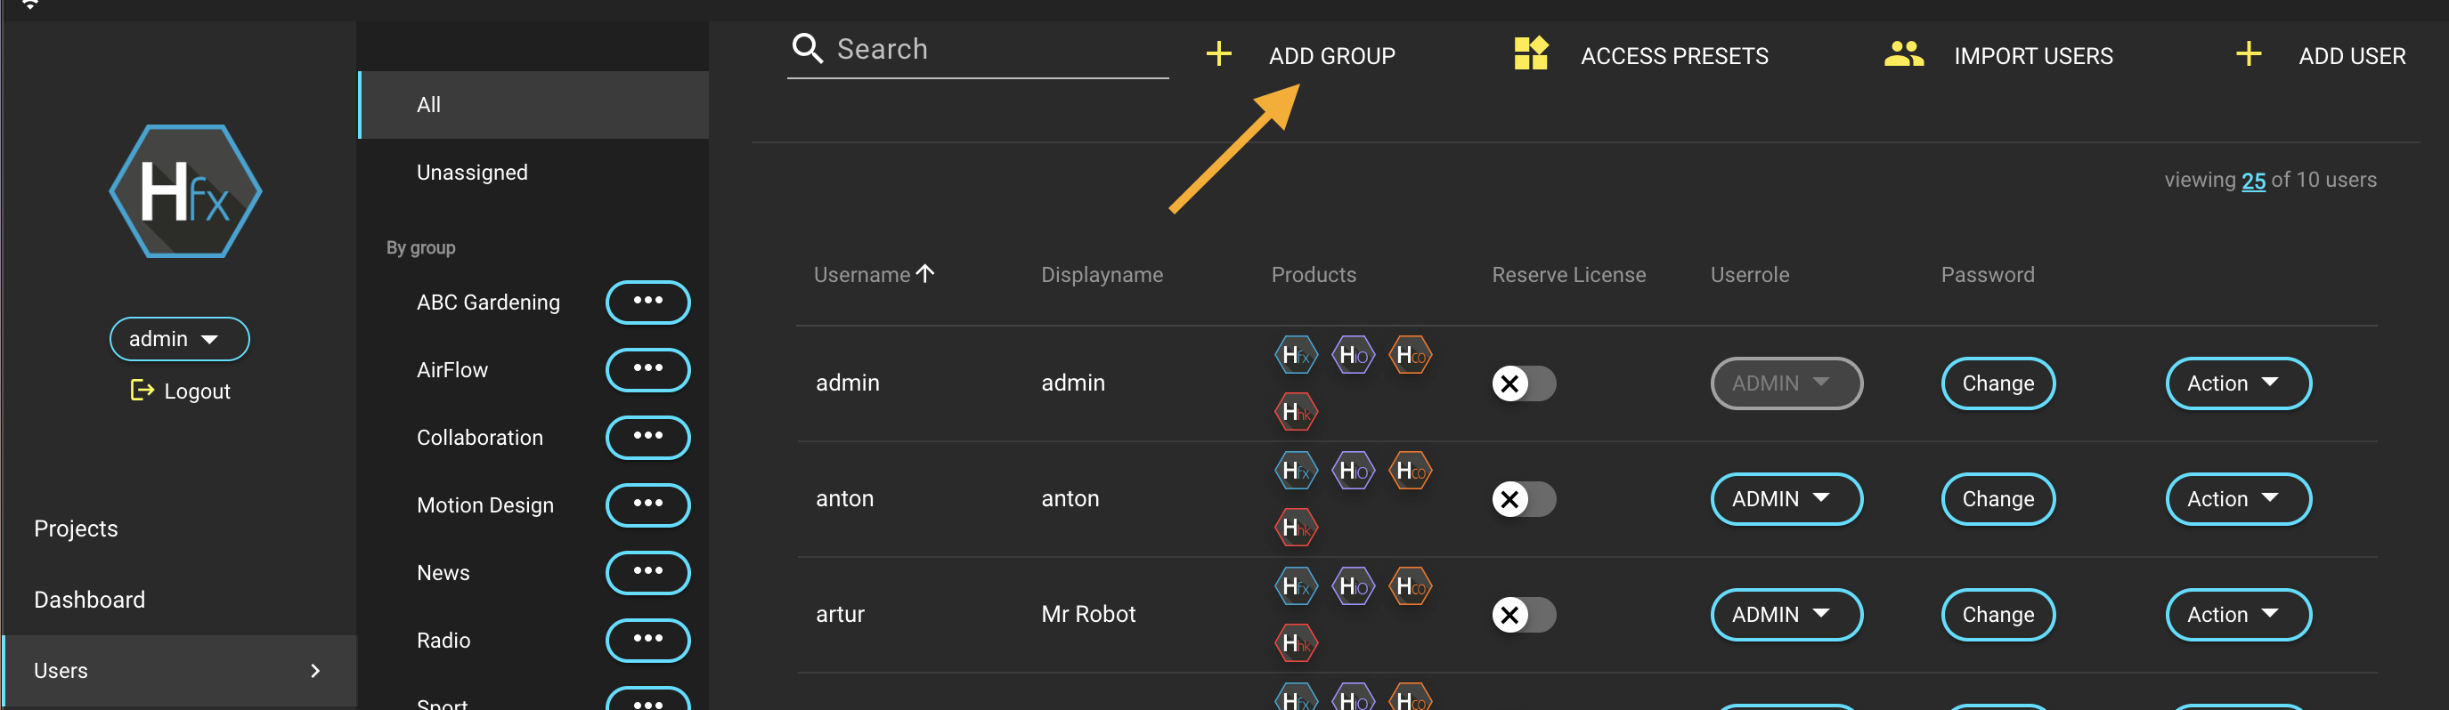This screenshot has width=2449, height=710.
Task: Click the 25 users per page link
Action: [2252, 181]
